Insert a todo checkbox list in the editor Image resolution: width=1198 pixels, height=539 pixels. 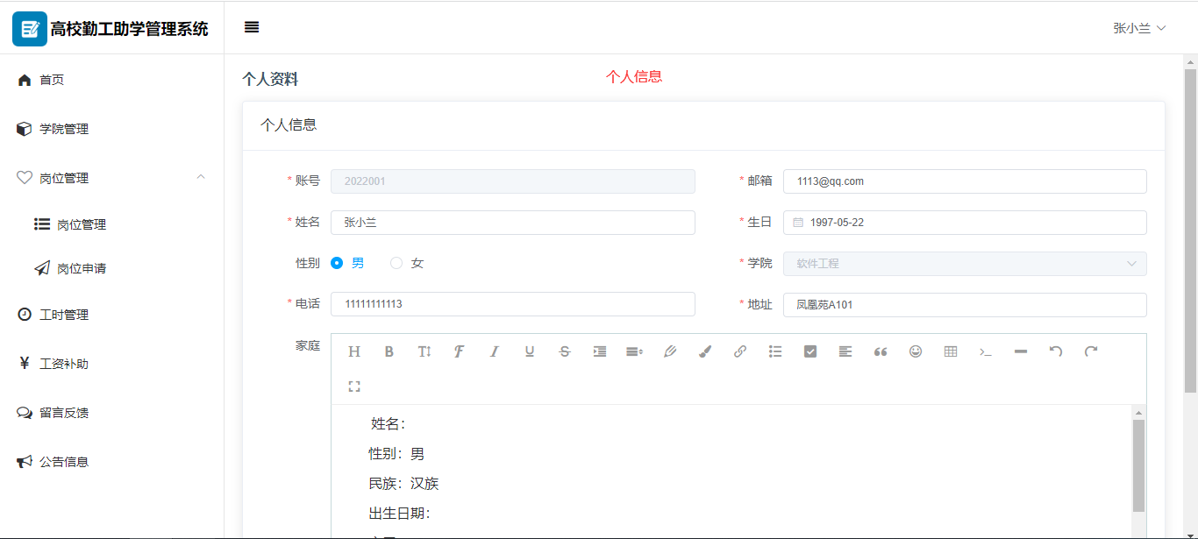810,351
